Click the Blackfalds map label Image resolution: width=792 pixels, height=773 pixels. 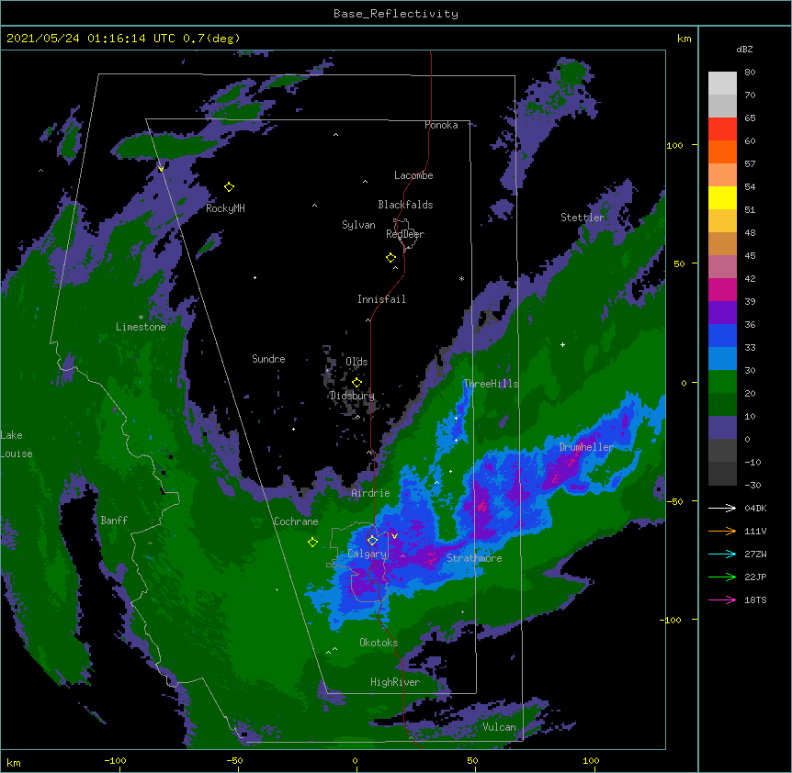pos(405,205)
